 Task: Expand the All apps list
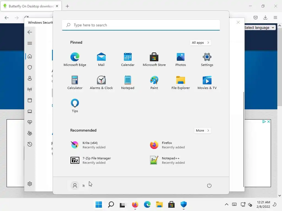coord(200,43)
